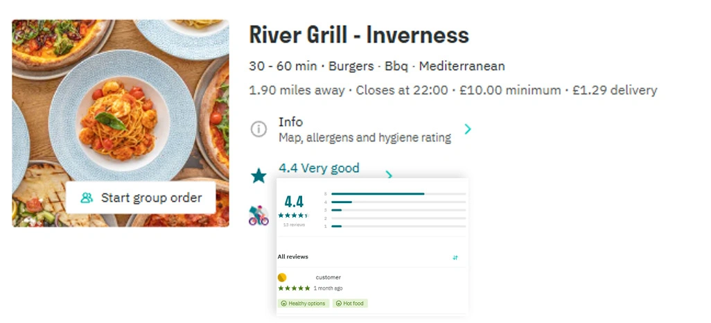Select the 4-star rating bar
Viewport: 711px width, 323px height.
click(398, 202)
